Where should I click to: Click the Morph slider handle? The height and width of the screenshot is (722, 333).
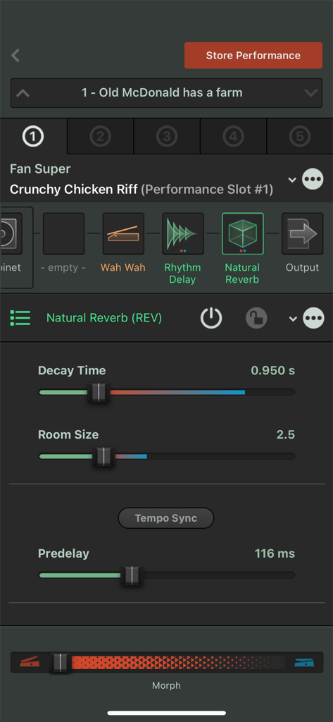pyautogui.click(x=60, y=663)
